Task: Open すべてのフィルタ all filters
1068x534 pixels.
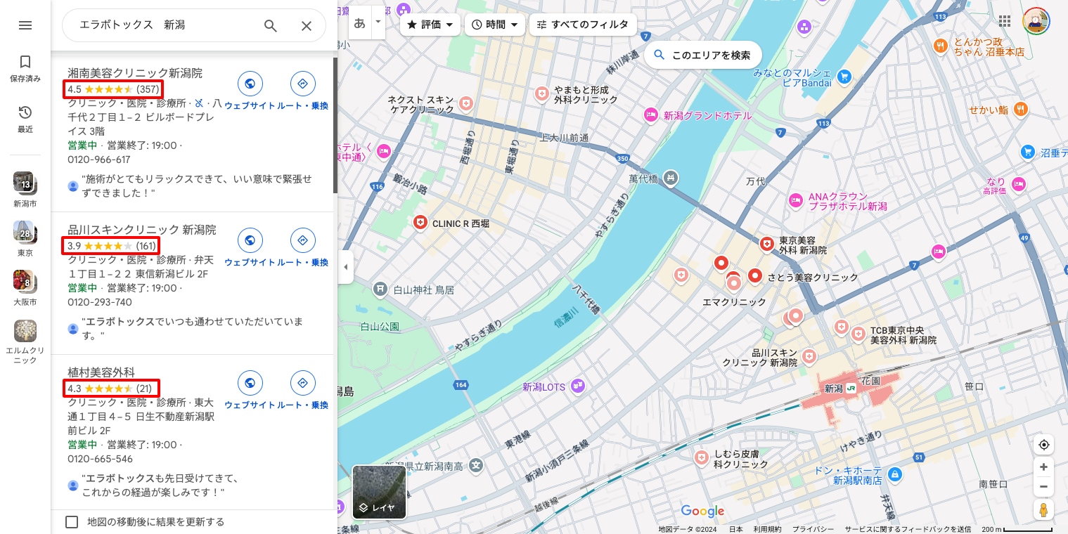Action: point(583,25)
